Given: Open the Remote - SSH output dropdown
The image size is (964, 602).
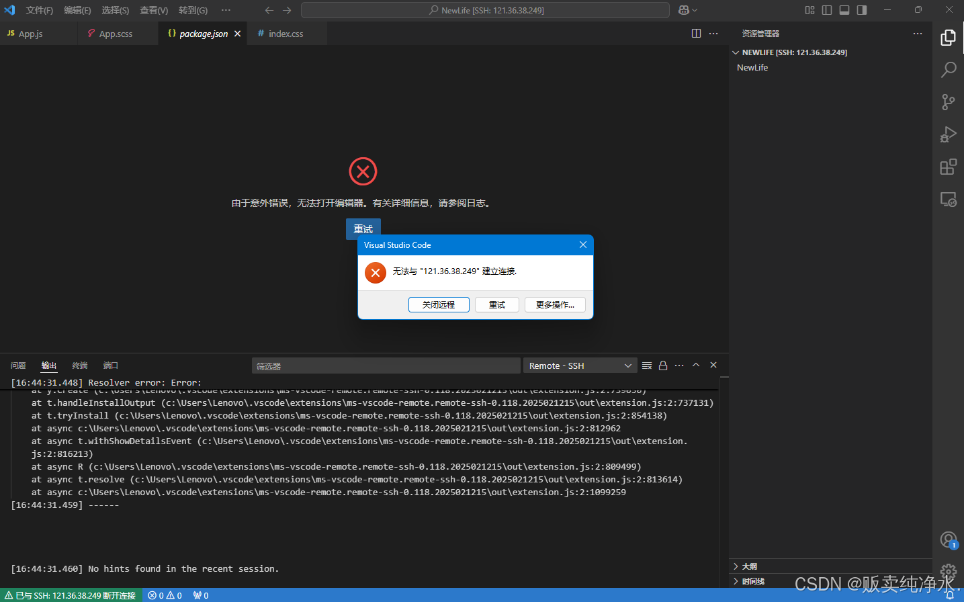Looking at the screenshot, I should [x=580, y=365].
